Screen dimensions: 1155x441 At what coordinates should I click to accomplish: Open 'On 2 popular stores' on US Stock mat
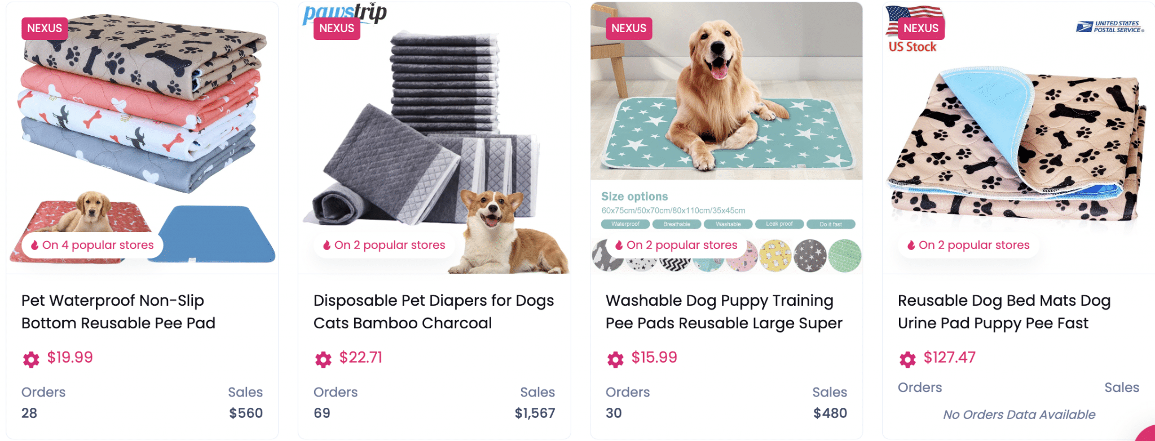[x=968, y=245]
